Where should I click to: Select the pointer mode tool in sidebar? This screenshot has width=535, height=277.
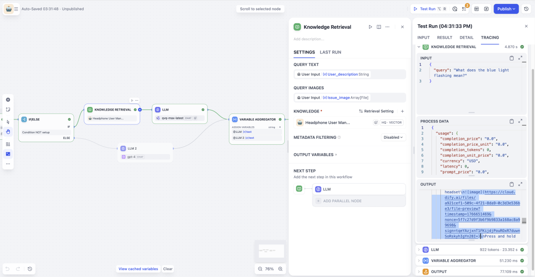(8, 122)
